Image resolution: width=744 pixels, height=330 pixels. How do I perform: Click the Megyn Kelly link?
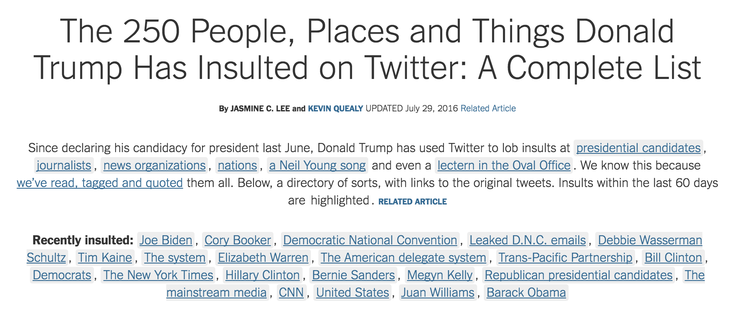pyautogui.click(x=440, y=275)
